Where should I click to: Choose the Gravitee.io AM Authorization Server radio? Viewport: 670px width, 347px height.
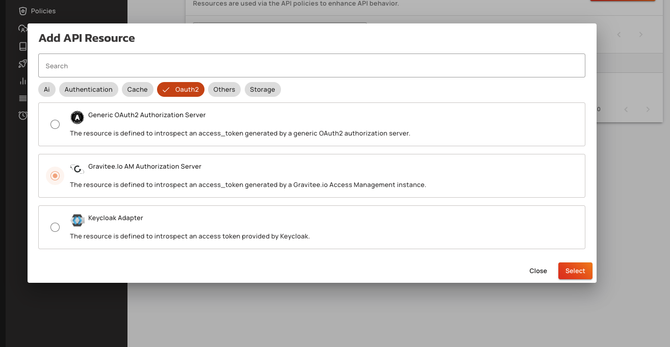click(x=55, y=176)
